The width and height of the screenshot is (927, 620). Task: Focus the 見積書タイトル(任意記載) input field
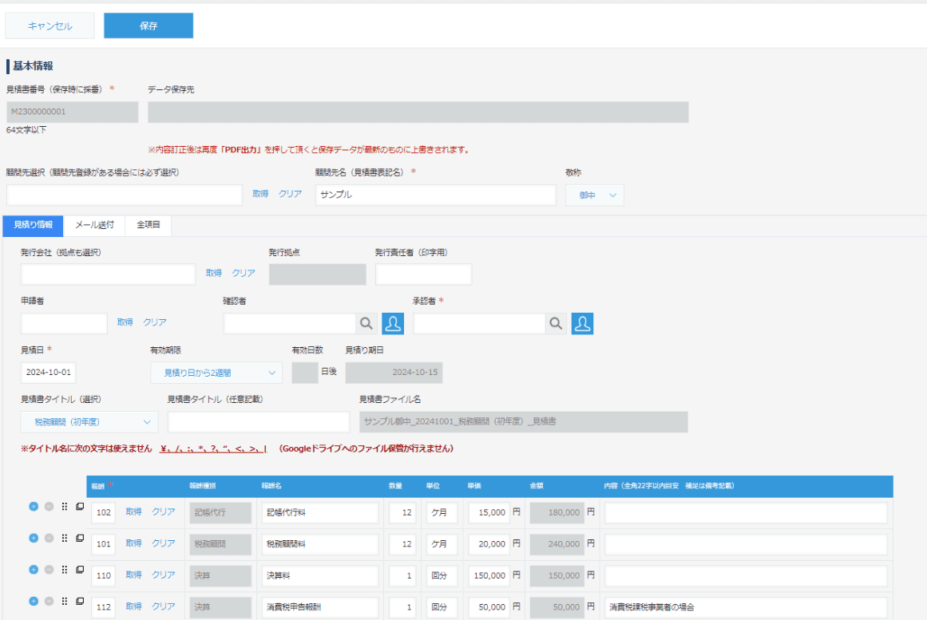[x=259, y=422]
